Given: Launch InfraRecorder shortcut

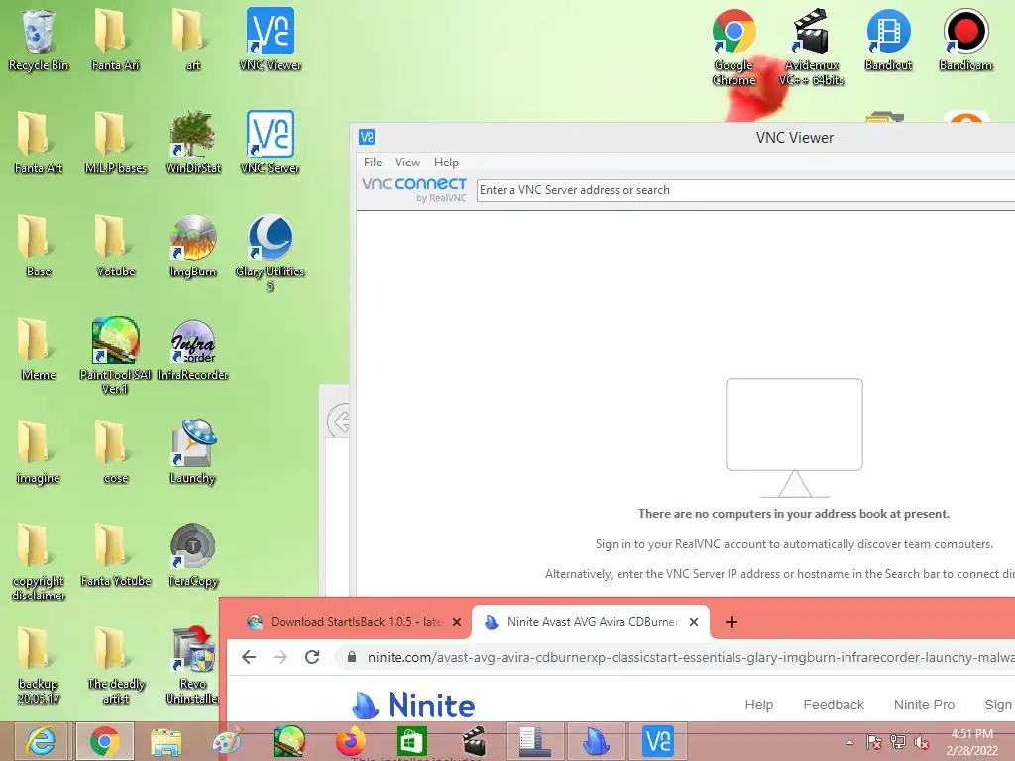Looking at the screenshot, I should point(192,350).
